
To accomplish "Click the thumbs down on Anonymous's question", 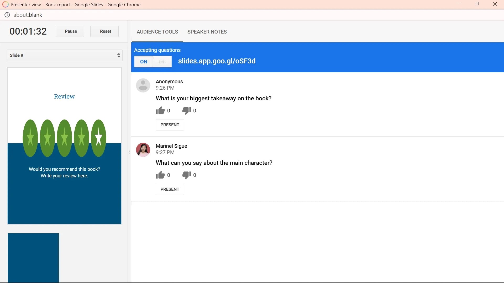I will click(x=186, y=110).
